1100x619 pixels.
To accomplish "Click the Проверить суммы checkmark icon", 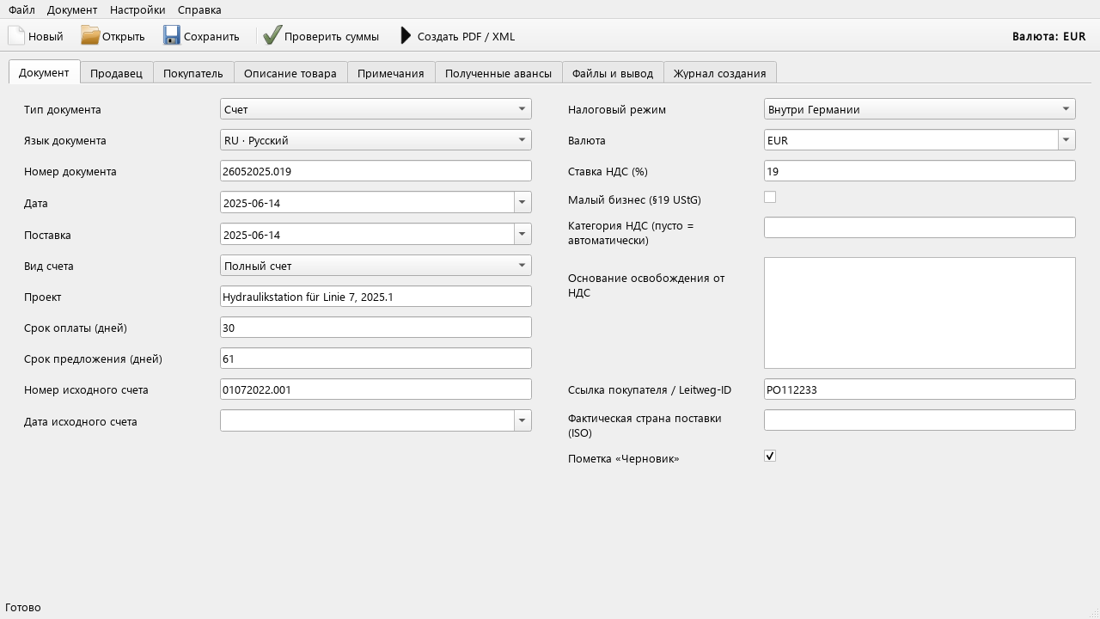I will pos(272,35).
